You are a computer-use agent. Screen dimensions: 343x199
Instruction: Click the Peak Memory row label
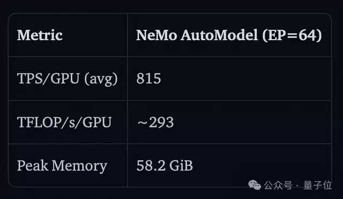point(62,166)
